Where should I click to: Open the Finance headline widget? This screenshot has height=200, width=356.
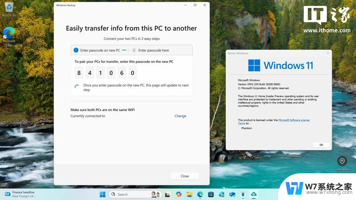point(20,194)
